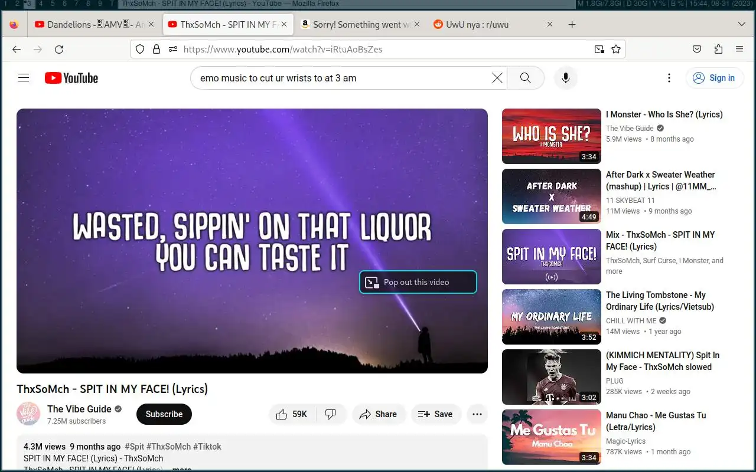The width and height of the screenshot is (756, 472).
Task: Like the video showing 59K
Action: click(292, 414)
